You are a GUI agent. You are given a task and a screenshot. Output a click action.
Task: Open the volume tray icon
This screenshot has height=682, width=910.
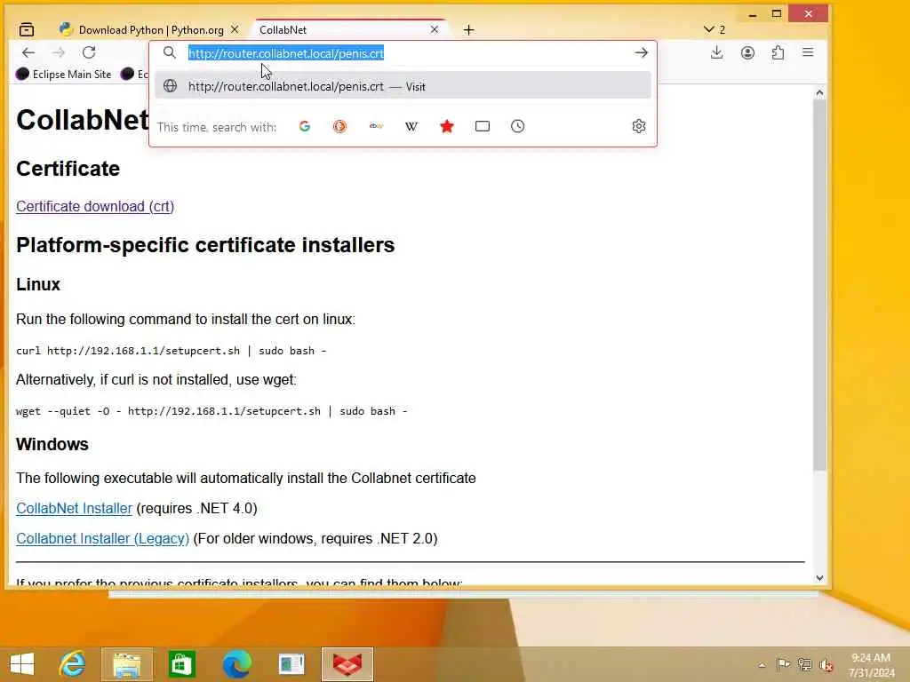click(x=826, y=665)
